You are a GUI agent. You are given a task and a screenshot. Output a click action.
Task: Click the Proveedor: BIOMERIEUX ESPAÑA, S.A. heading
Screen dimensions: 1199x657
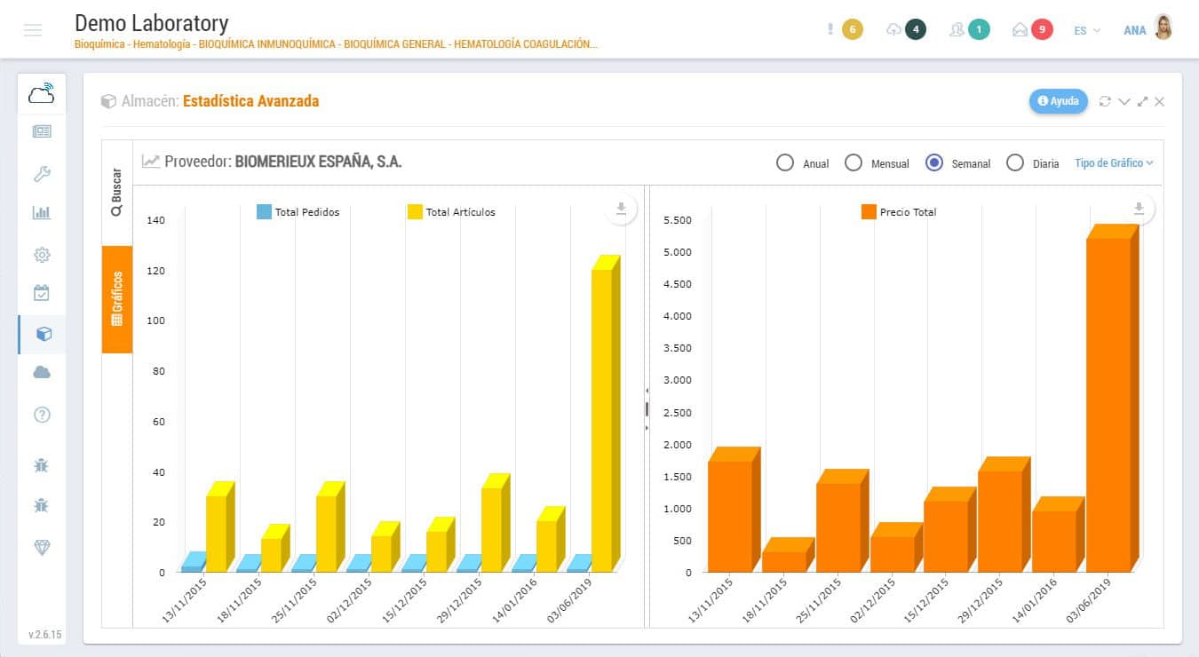283,162
